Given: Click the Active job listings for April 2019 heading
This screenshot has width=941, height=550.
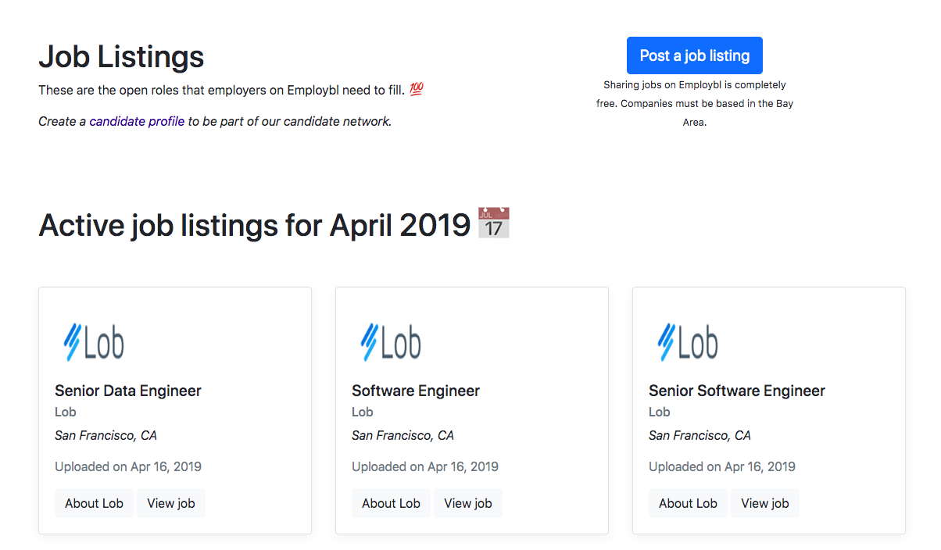Looking at the screenshot, I should click(254, 225).
